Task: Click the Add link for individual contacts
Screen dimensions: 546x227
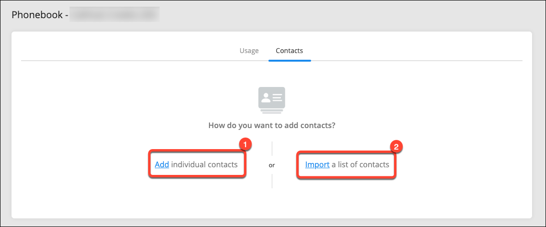Action: [x=162, y=164]
